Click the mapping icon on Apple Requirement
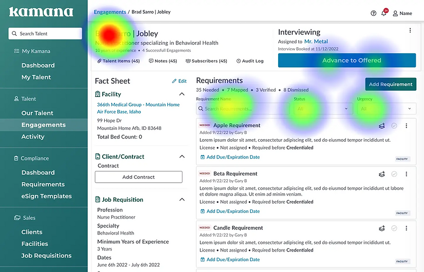 pos(382,126)
